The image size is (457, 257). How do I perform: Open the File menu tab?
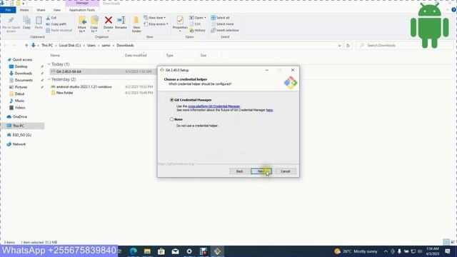[8, 10]
